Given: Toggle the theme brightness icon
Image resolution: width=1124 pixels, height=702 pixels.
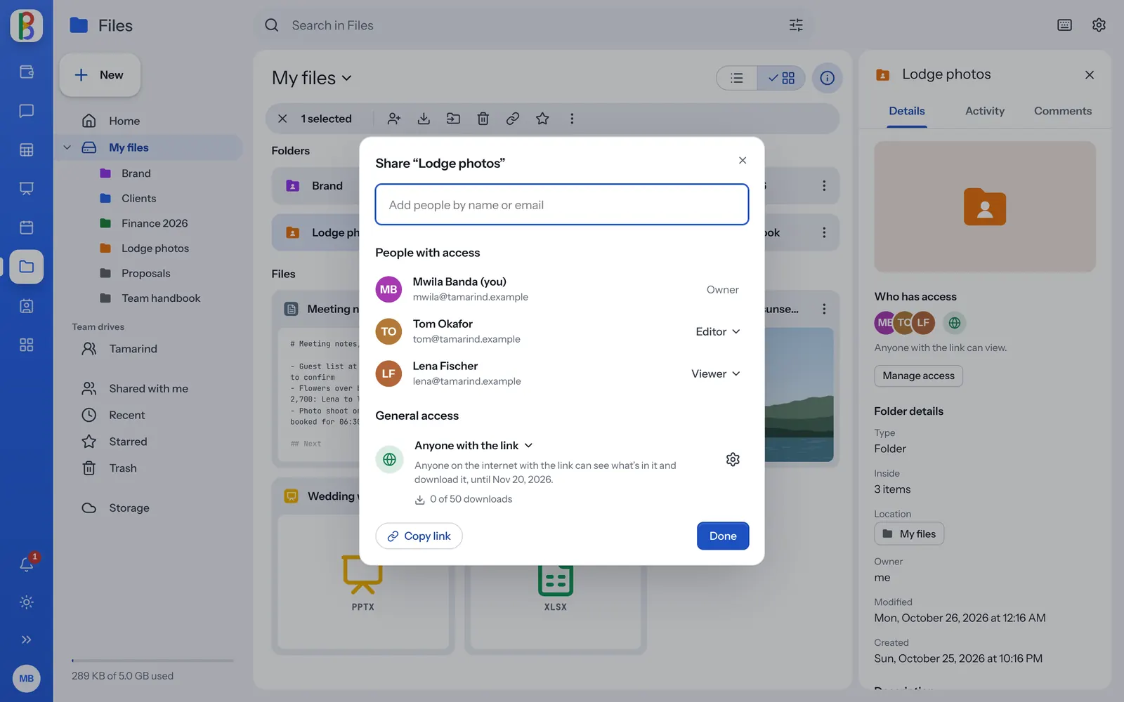Looking at the screenshot, I should tap(27, 602).
